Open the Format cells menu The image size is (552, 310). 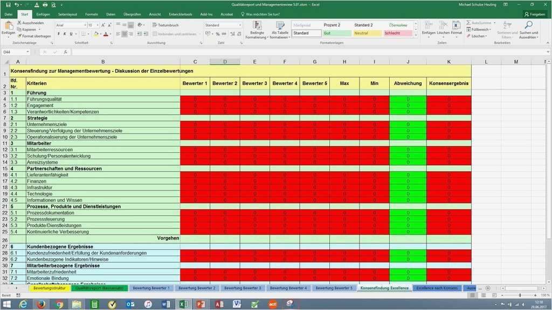[456, 28]
